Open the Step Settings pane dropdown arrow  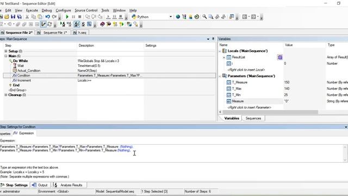pyautogui.click(x=346, y=127)
